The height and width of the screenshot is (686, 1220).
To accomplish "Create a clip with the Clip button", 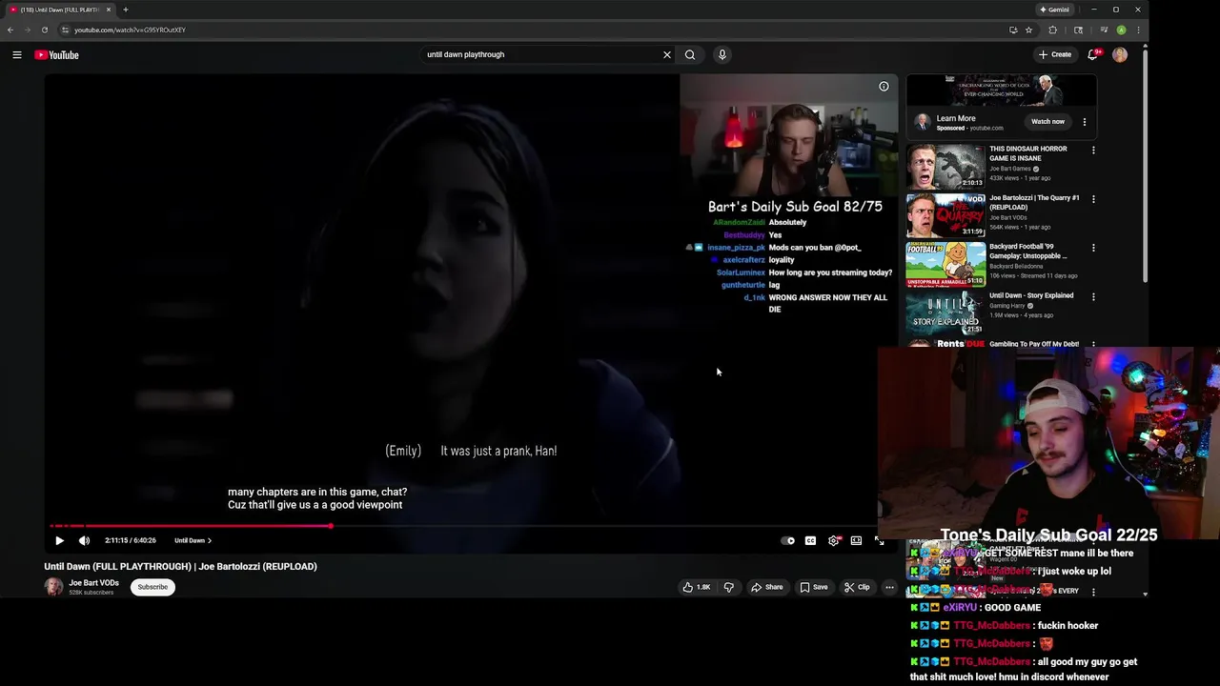I will coord(858,587).
